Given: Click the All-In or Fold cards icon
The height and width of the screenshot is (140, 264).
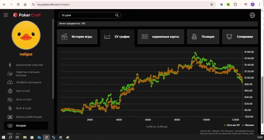Looking at the screenshot, I should pos(10,99).
